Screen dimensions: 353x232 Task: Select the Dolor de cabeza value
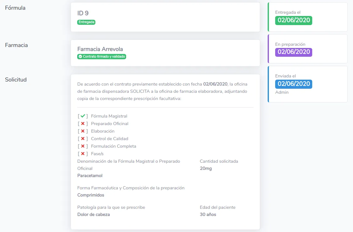[x=94, y=214]
